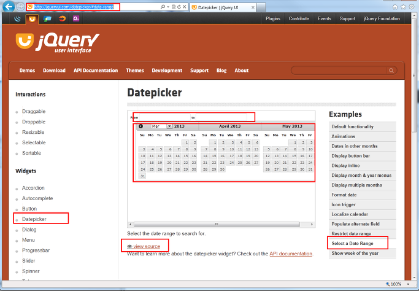Open the browser home icon
The width and height of the screenshot is (419, 291).
pos(395,7)
